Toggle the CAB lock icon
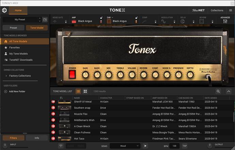 (136, 18)
